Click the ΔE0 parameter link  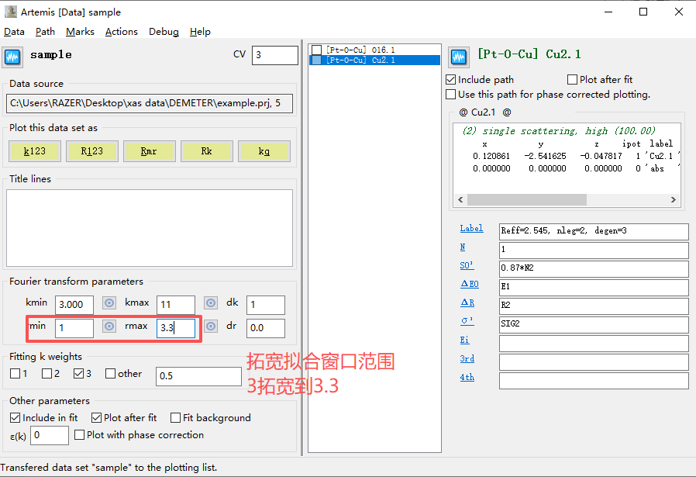pyautogui.click(x=470, y=284)
